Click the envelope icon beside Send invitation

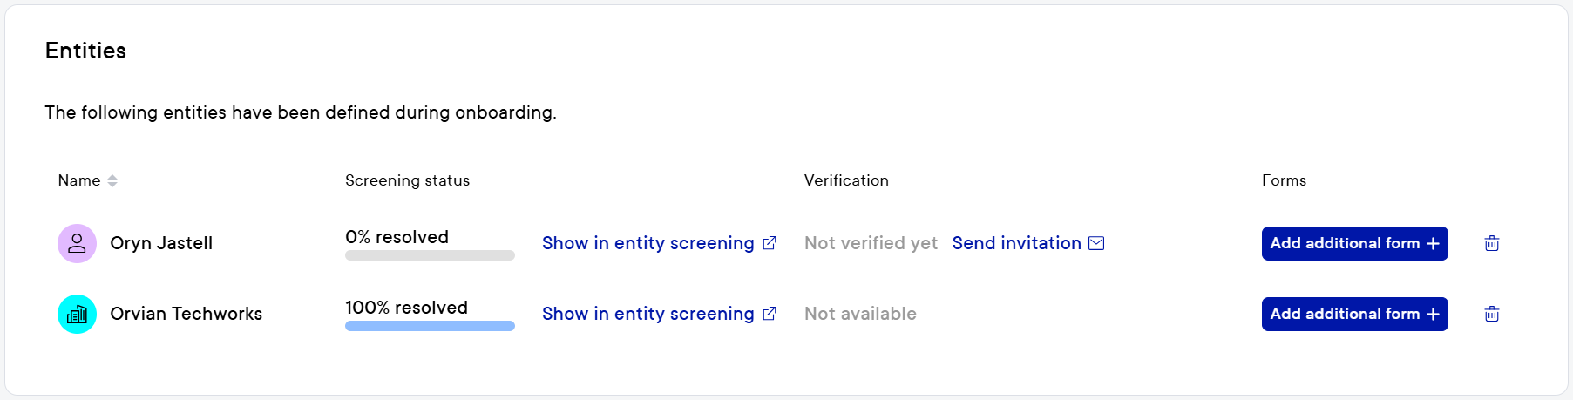[1096, 243]
